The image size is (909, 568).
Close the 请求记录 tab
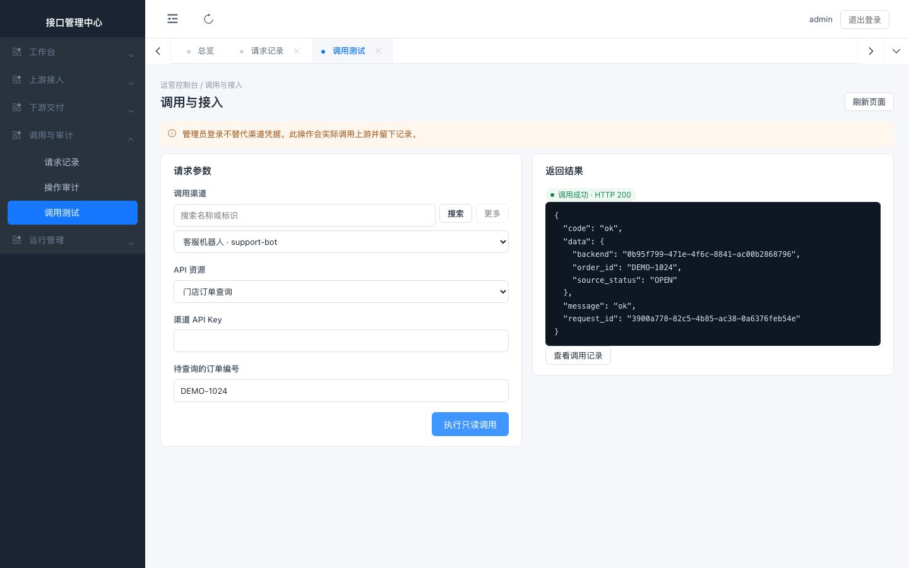tap(297, 51)
